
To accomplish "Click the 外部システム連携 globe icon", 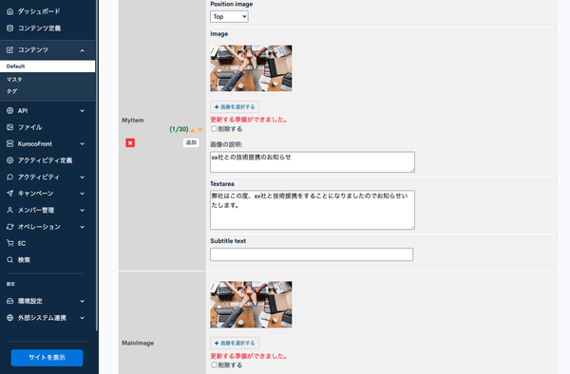I will click(10, 318).
